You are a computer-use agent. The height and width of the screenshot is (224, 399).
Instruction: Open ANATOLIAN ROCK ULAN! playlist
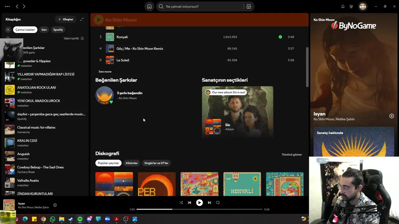(x=45, y=90)
